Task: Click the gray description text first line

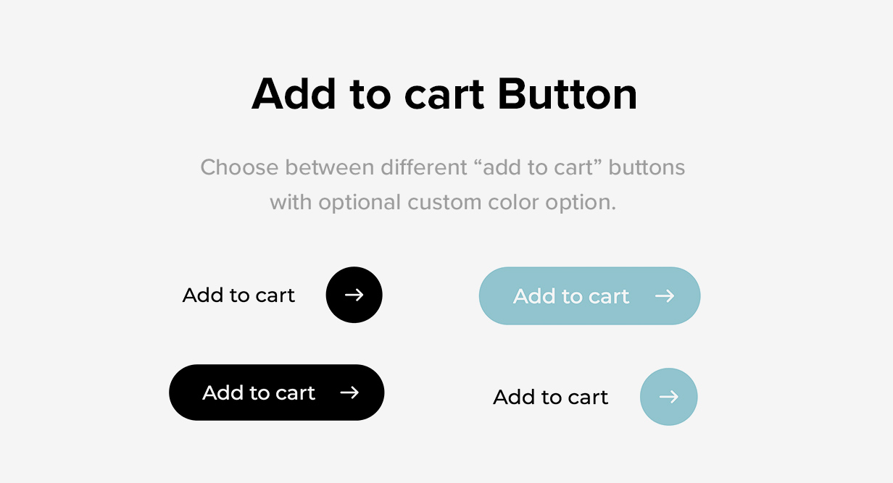Action: 443,167
